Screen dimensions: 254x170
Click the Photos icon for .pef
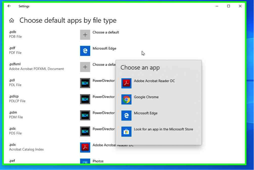(85, 162)
